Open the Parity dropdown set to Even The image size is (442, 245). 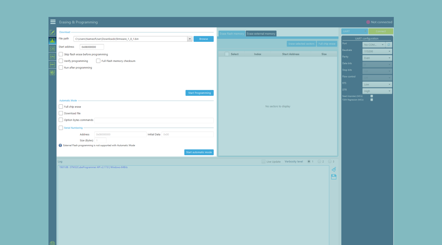pyautogui.click(x=377, y=58)
